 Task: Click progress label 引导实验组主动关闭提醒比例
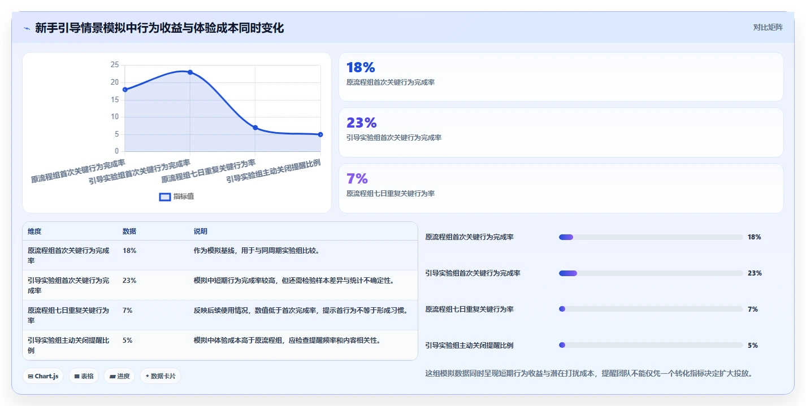469,346
